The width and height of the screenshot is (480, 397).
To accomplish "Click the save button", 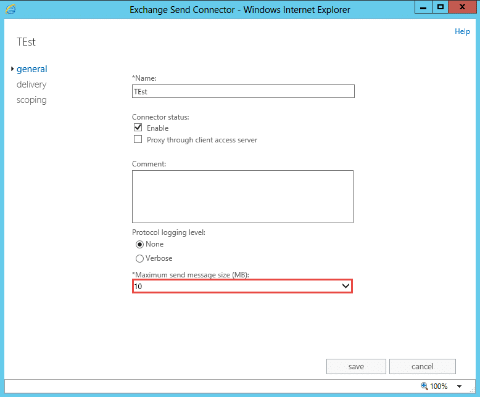I will [x=356, y=366].
